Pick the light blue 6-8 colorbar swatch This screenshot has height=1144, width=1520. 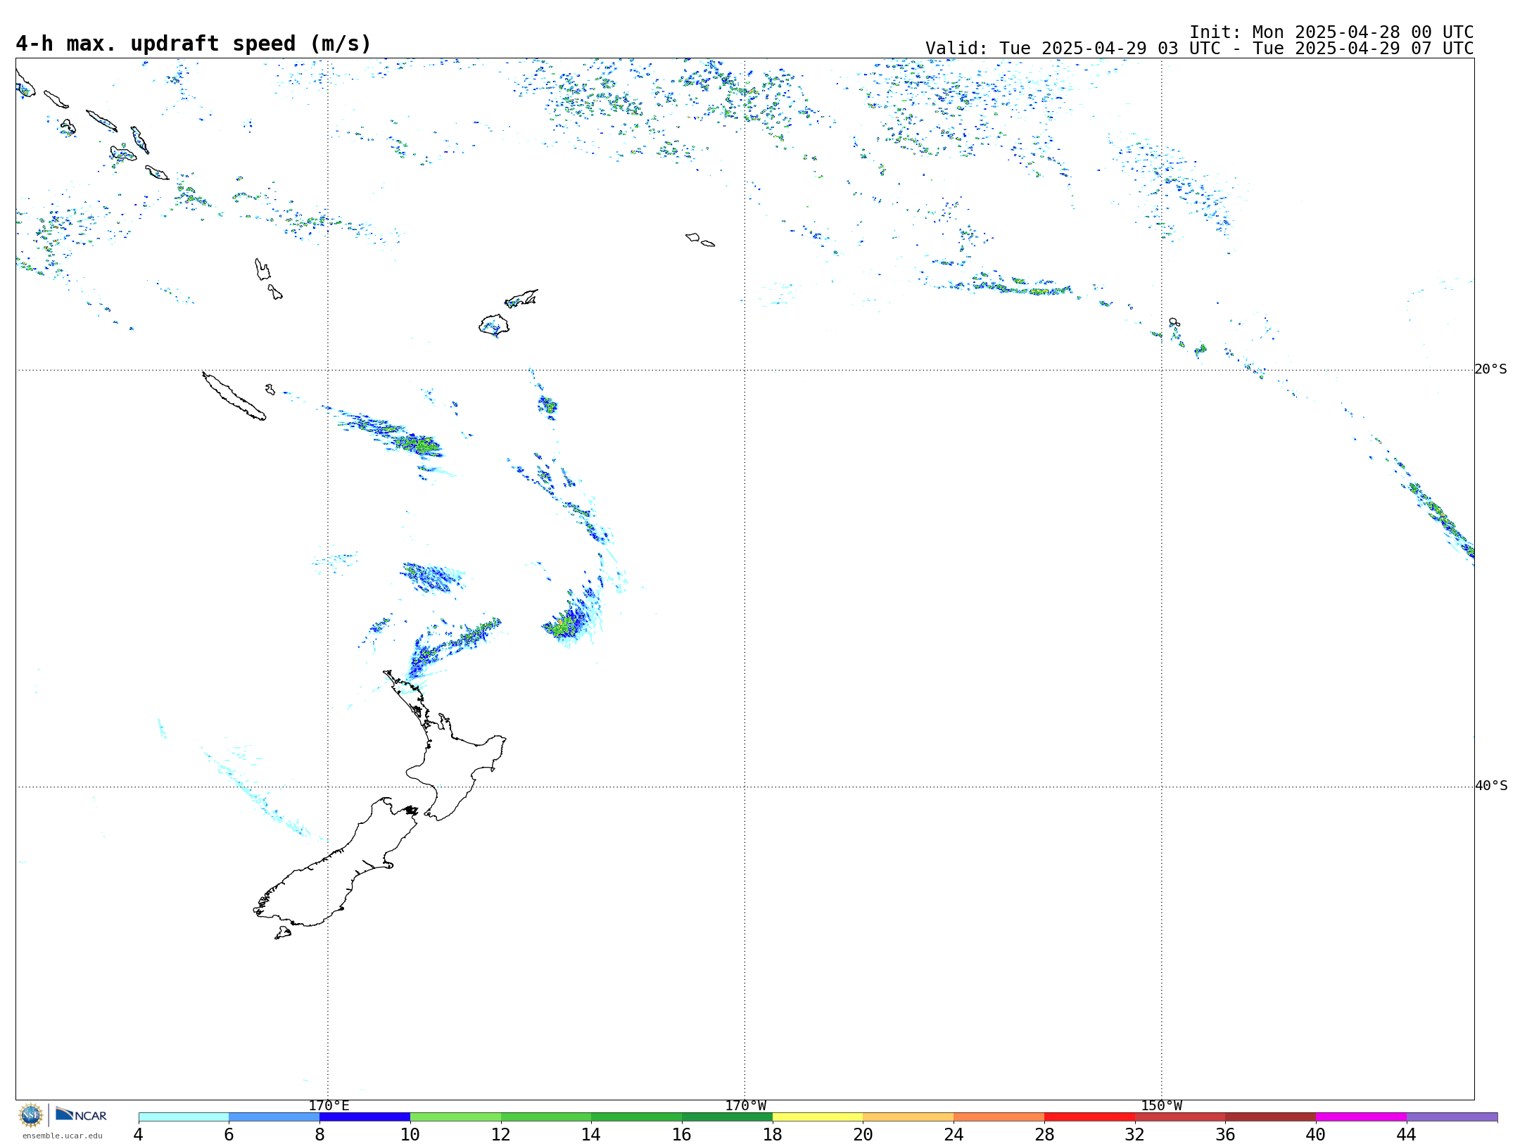(x=274, y=1117)
